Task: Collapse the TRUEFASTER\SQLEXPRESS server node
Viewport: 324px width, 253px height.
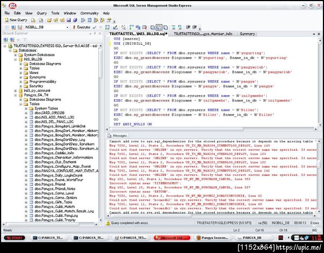Action: (x=5, y=46)
